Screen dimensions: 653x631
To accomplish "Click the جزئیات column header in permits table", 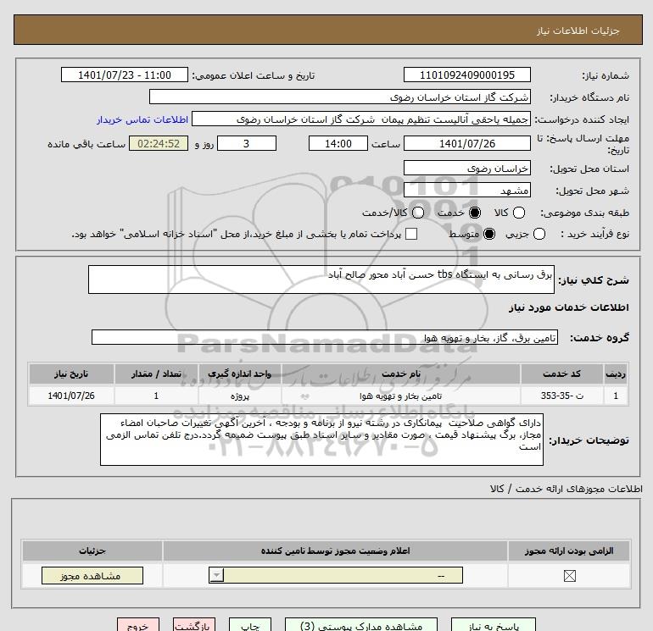I will click(92, 551).
